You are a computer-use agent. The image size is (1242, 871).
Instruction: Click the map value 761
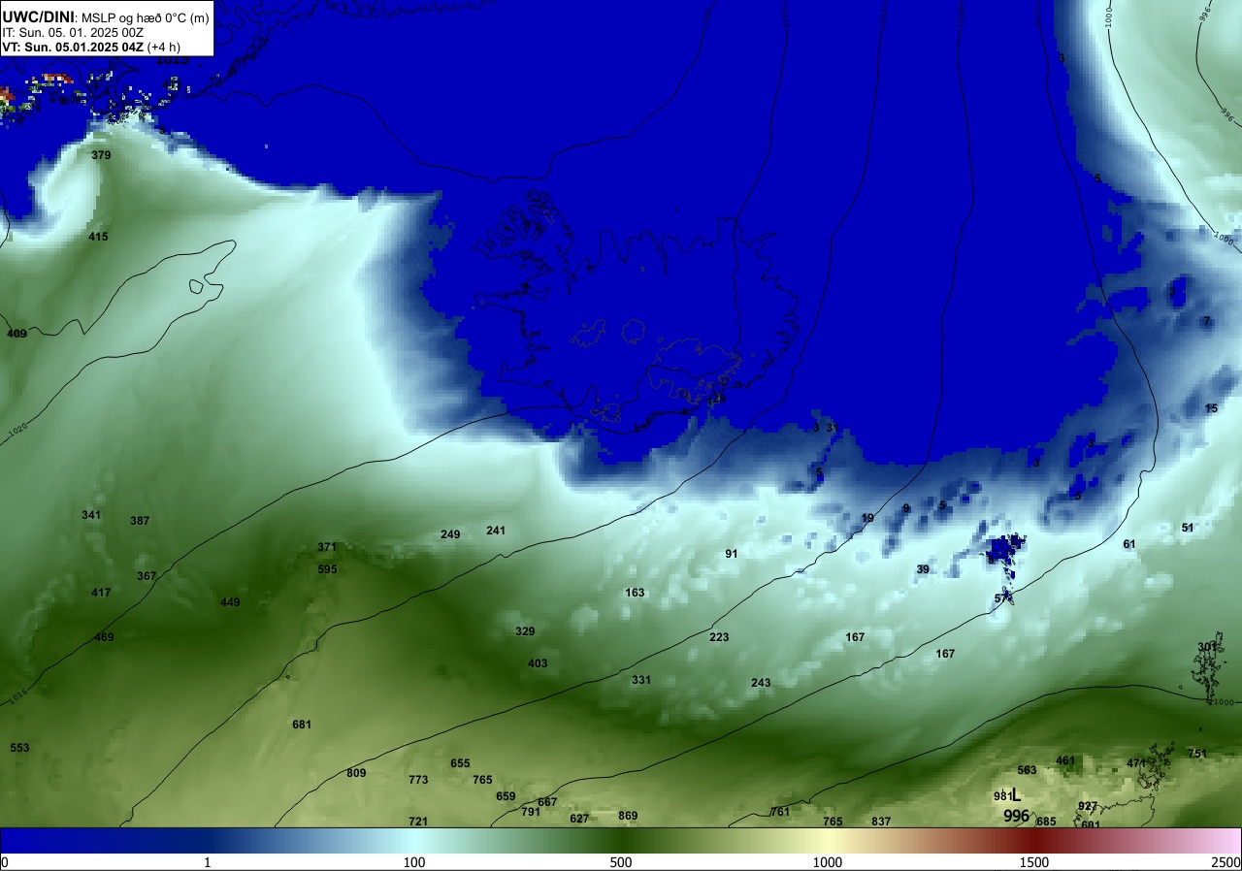(x=780, y=812)
